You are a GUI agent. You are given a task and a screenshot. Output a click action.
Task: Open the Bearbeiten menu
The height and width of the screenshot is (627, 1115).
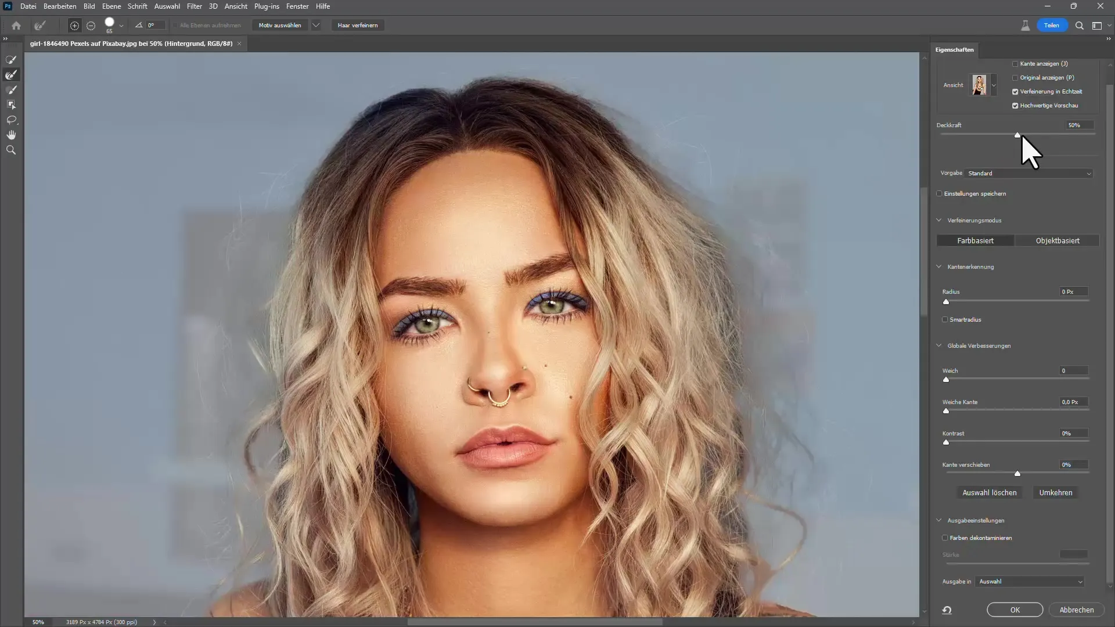[60, 6]
